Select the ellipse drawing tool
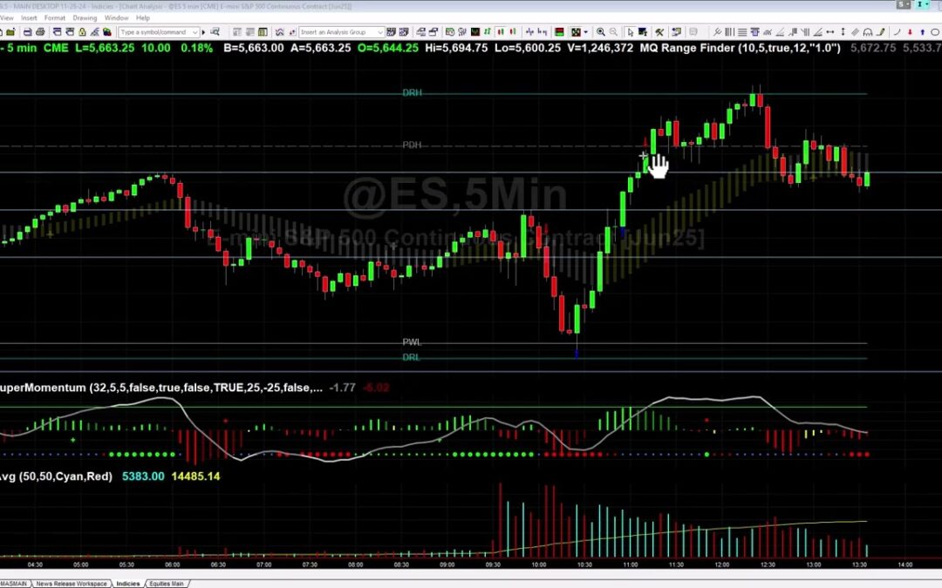This screenshot has height=588, width=942. tap(935, 32)
